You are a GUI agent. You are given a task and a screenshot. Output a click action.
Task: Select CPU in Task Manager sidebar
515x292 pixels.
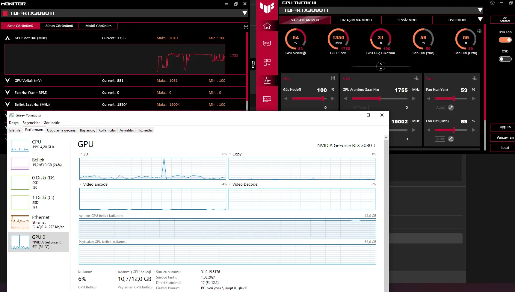point(39,145)
